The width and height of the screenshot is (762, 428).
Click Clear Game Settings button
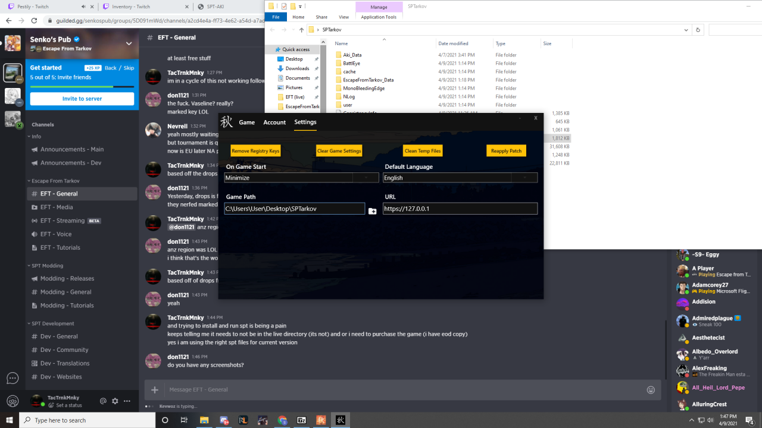[339, 151]
